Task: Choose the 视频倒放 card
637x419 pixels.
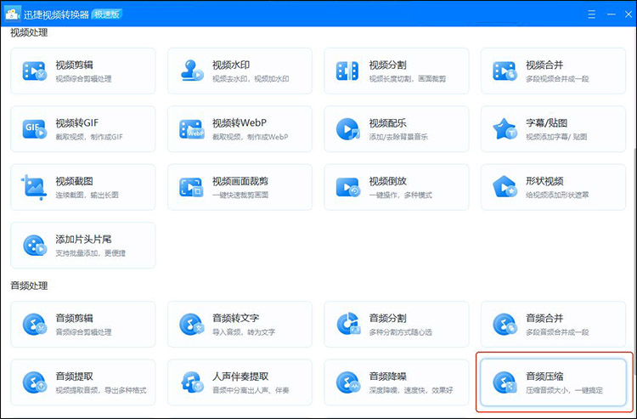Action: tap(397, 187)
